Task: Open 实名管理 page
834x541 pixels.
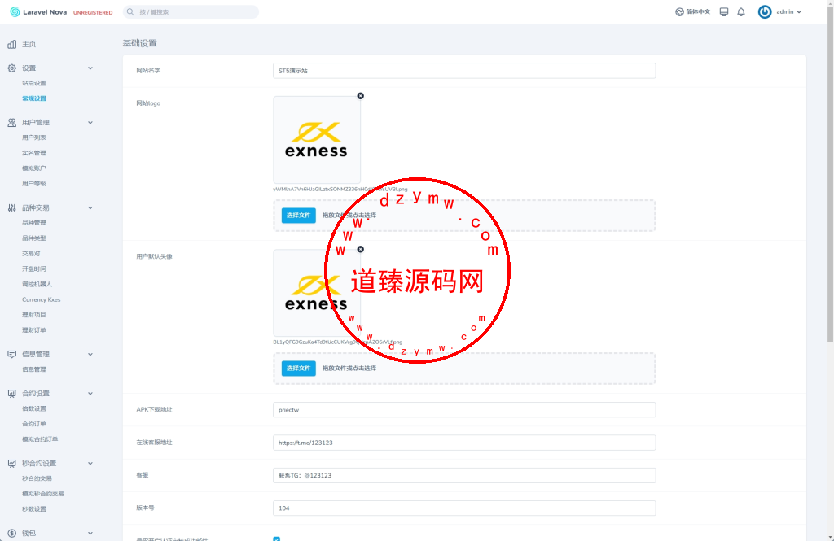Action: [34, 153]
